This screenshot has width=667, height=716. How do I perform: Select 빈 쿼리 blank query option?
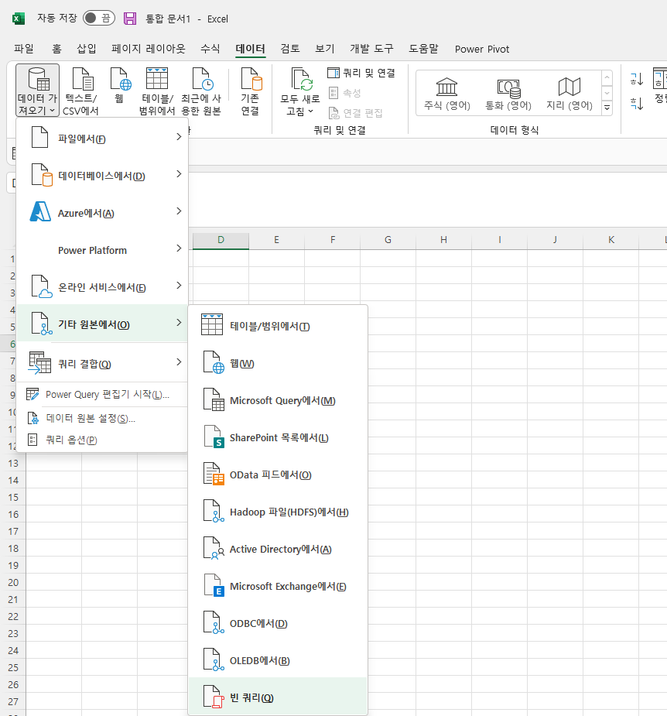(x=278, y=697)
